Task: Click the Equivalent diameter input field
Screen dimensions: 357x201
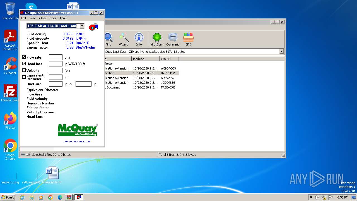Action: tap(56, 77)
